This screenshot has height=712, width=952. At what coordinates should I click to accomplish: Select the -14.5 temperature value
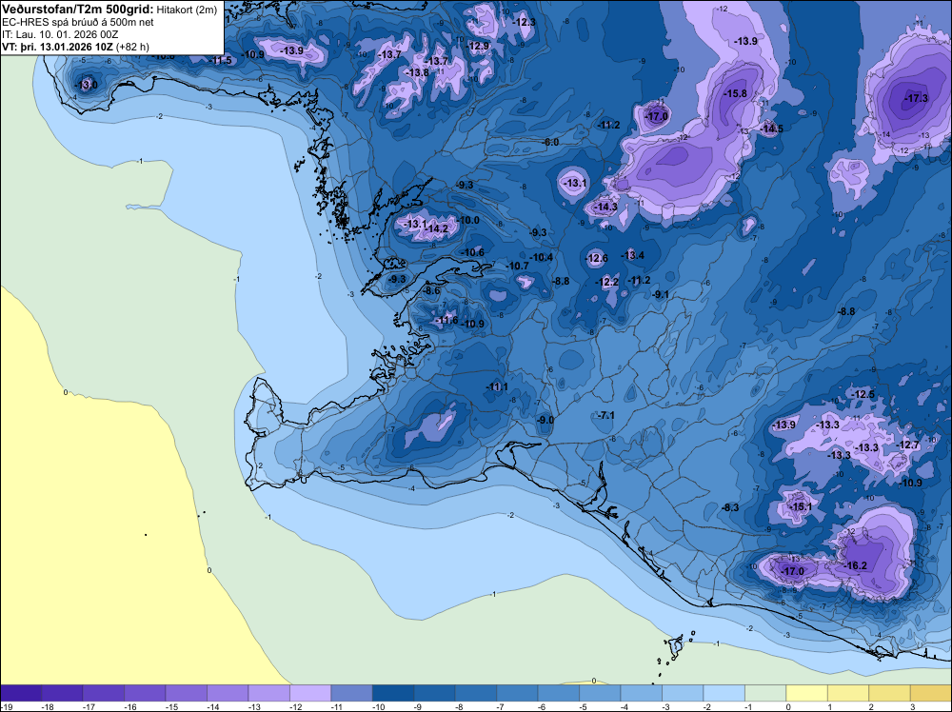point(772,129)
